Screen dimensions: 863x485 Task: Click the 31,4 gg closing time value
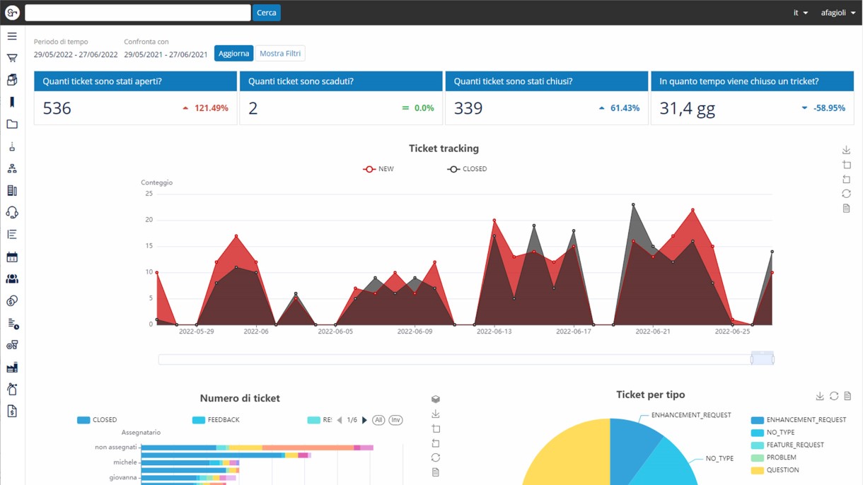click(687, 108)
